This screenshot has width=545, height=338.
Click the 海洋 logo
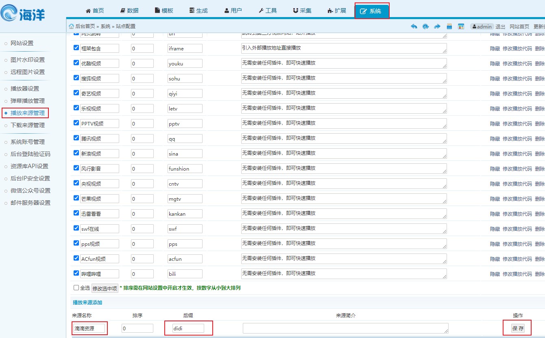click(x=23, y=13)
